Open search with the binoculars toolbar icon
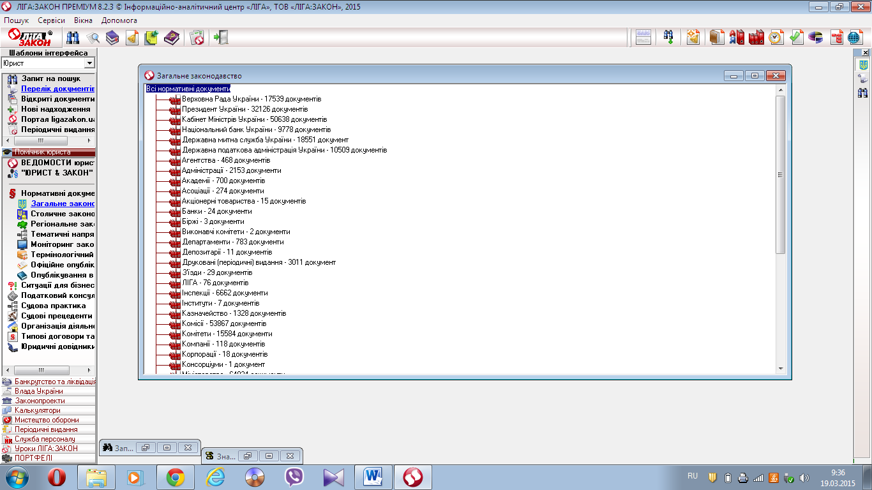The image size is (872, 490). point(73,38)
